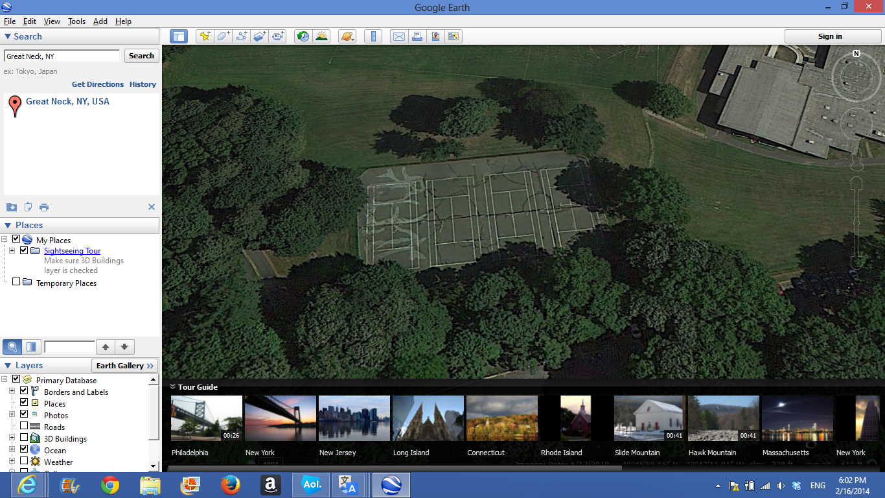Click the Email envelope toolbar icon
The image size is (885, 498).
click(398, 36)
